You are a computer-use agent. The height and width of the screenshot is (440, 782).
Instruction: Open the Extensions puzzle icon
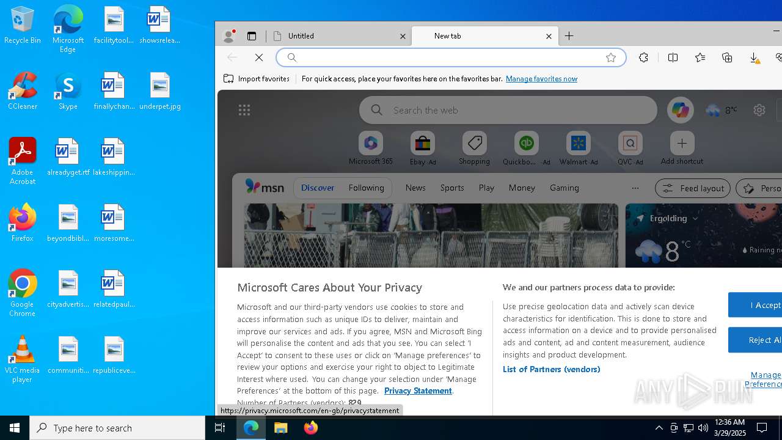[x=643, y=57]
